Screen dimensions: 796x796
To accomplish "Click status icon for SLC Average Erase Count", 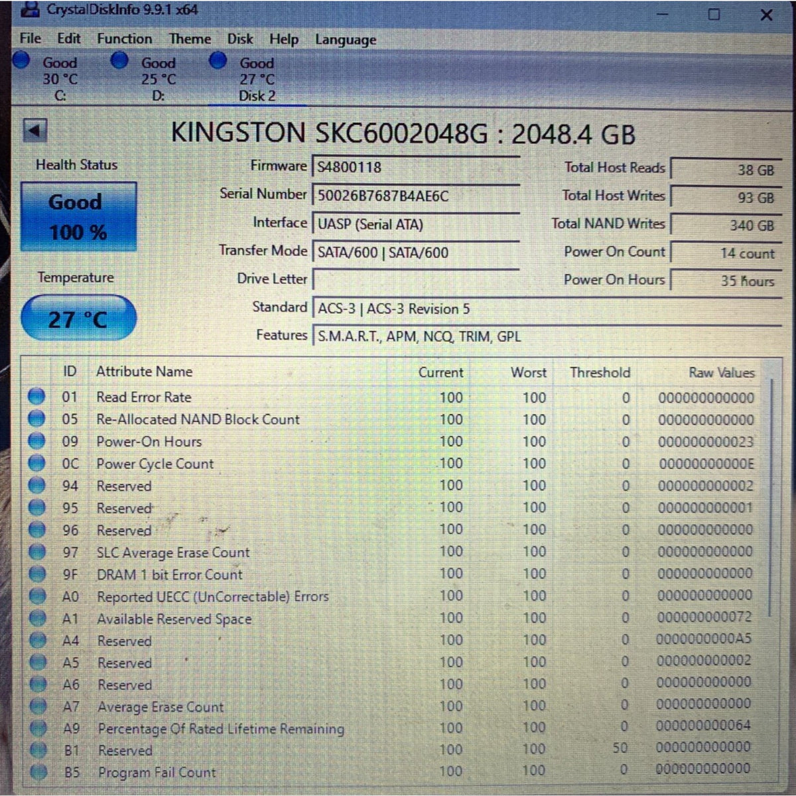I will pyautogui.click(x=37, y=553).
